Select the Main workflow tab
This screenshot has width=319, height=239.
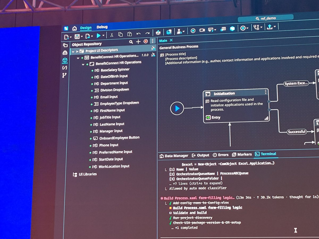[x=163, y=41]
